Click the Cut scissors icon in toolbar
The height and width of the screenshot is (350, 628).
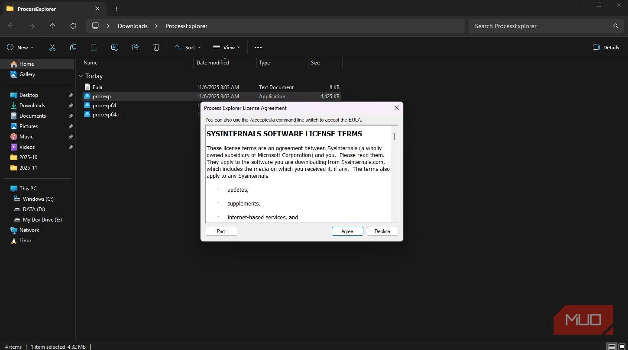coord(52,48)
